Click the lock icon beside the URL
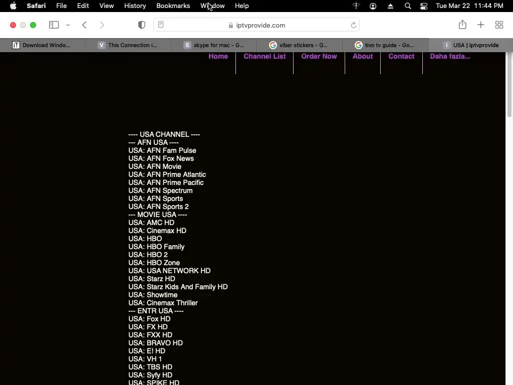The height and width of the screenshot is (385, 513). pos(231,25)
